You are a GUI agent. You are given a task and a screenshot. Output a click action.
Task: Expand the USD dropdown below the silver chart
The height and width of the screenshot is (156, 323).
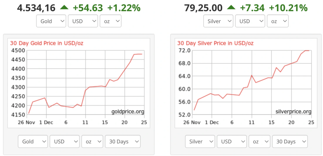coord(232,142)
